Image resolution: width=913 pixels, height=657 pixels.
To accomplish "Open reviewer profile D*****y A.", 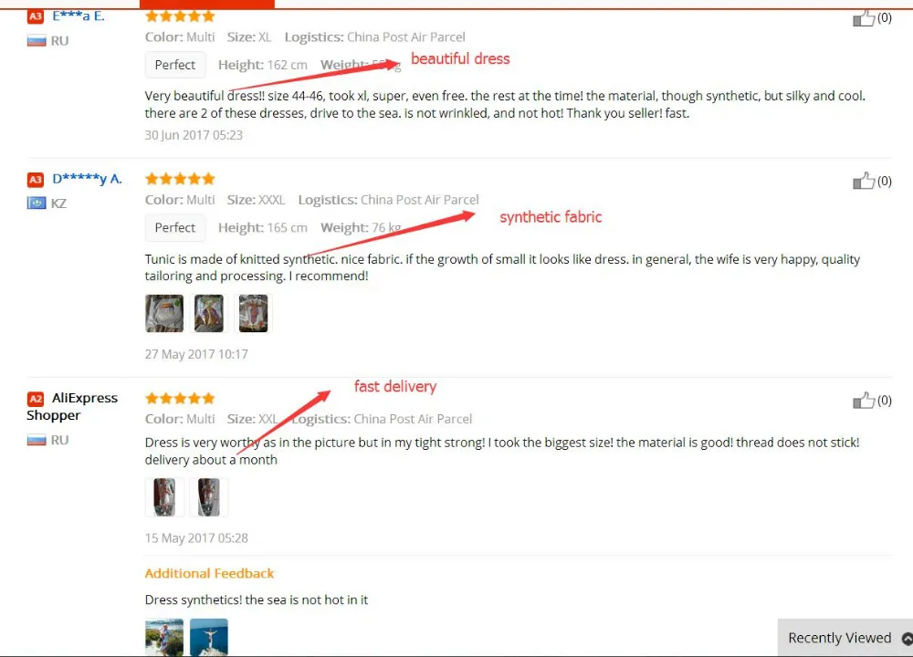I will click(88, 179).
